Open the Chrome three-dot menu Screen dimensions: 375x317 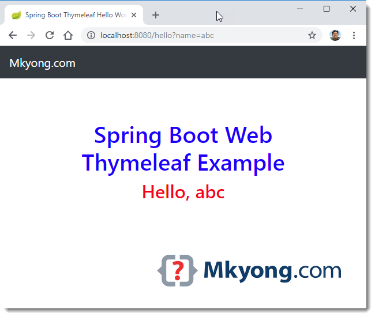click(354, 35)
